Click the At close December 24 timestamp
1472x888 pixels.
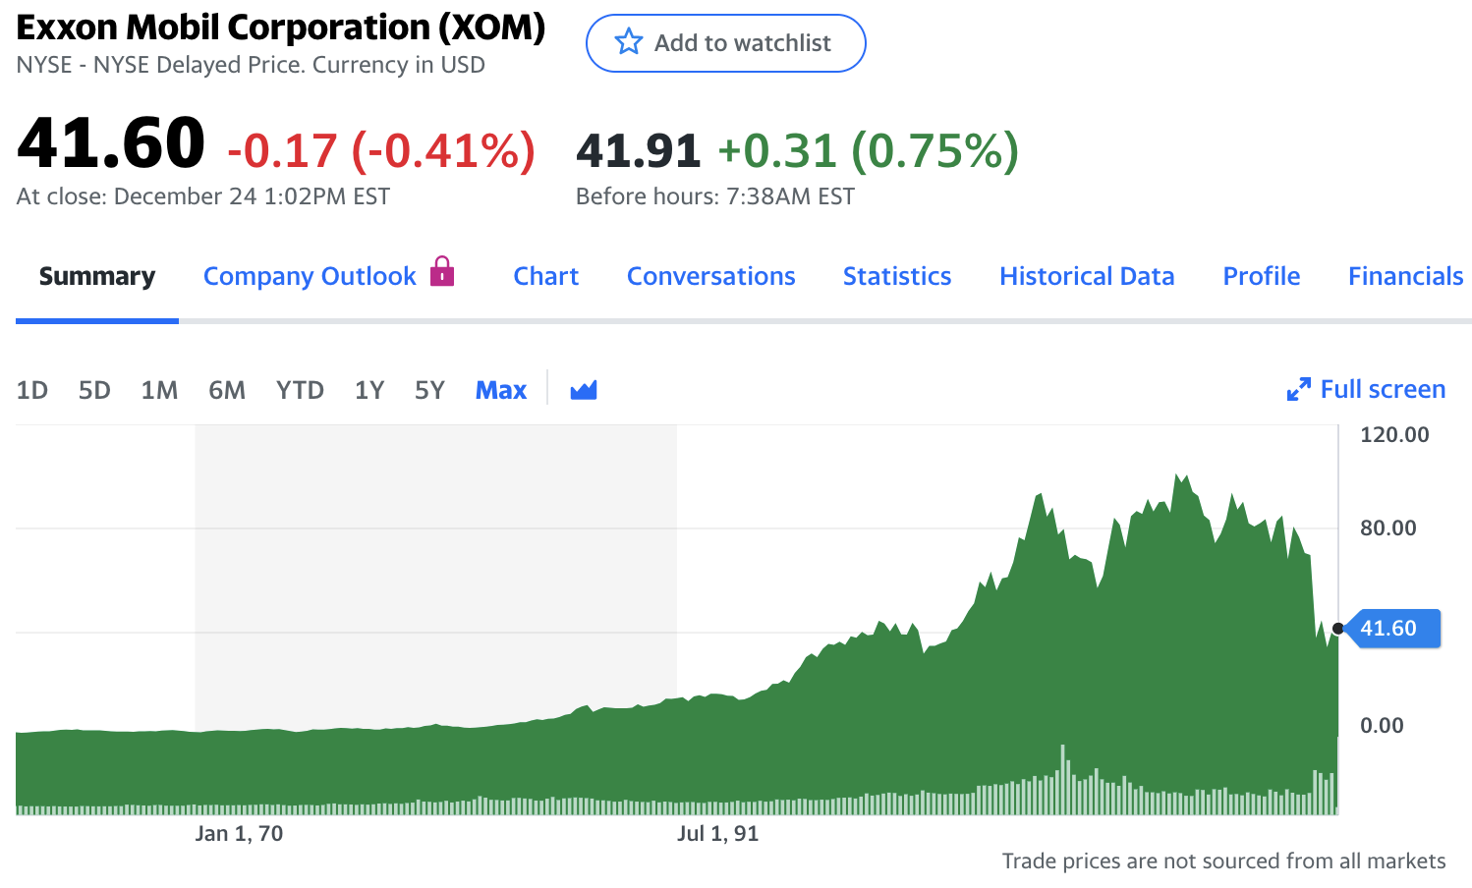203,196
